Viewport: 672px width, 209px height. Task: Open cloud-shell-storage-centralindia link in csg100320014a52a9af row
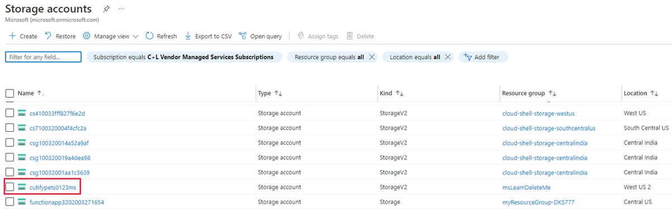pos(545,143)
